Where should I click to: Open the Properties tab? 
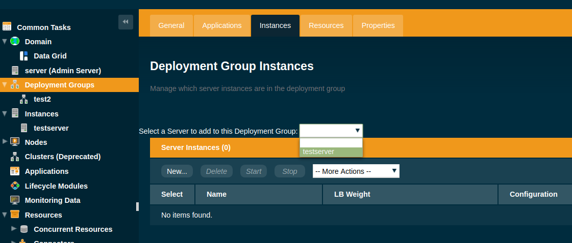[378, 25]
